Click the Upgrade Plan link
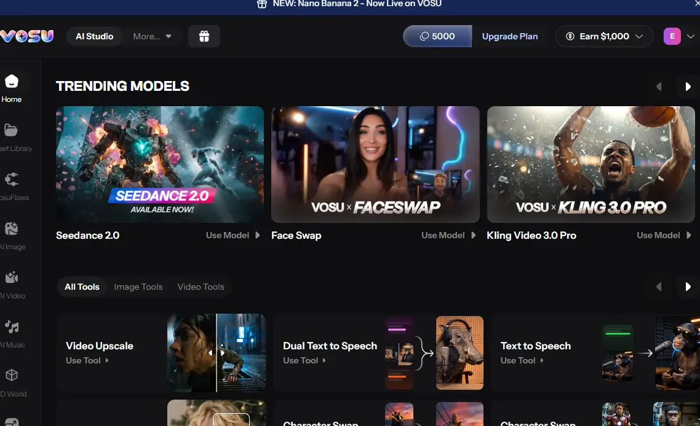The image size is (700, 426). [510, 36]
